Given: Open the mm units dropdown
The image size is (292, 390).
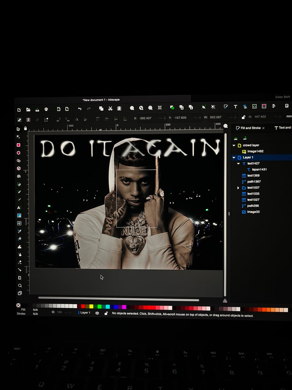Looking at the screenshot, I should 289,116.
